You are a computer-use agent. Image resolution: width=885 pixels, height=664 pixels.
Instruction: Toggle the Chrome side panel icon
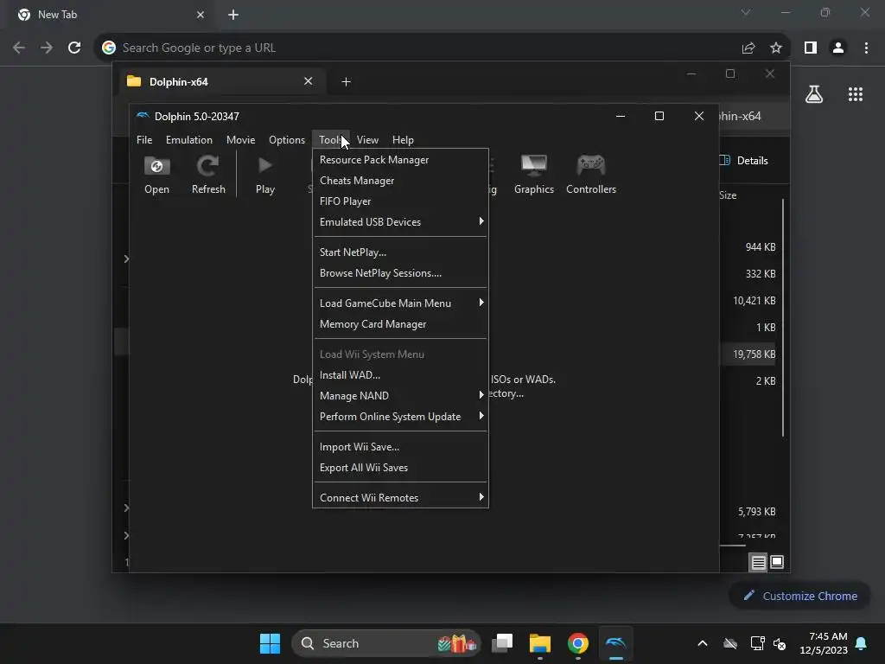point(811,48)
